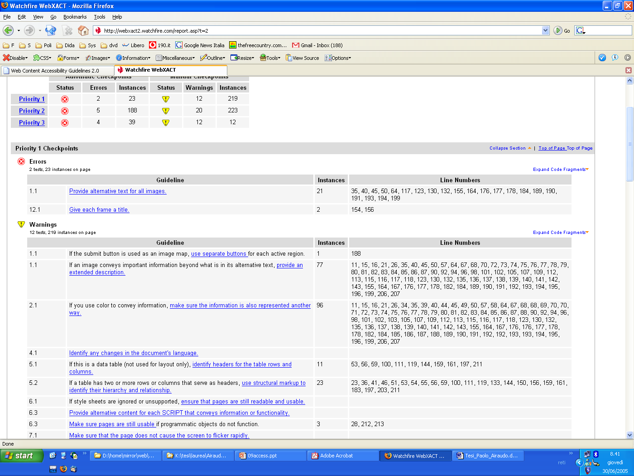Viewport: 634px width, 476px height.
Task: Open the Edit menu
Action: 22,17
